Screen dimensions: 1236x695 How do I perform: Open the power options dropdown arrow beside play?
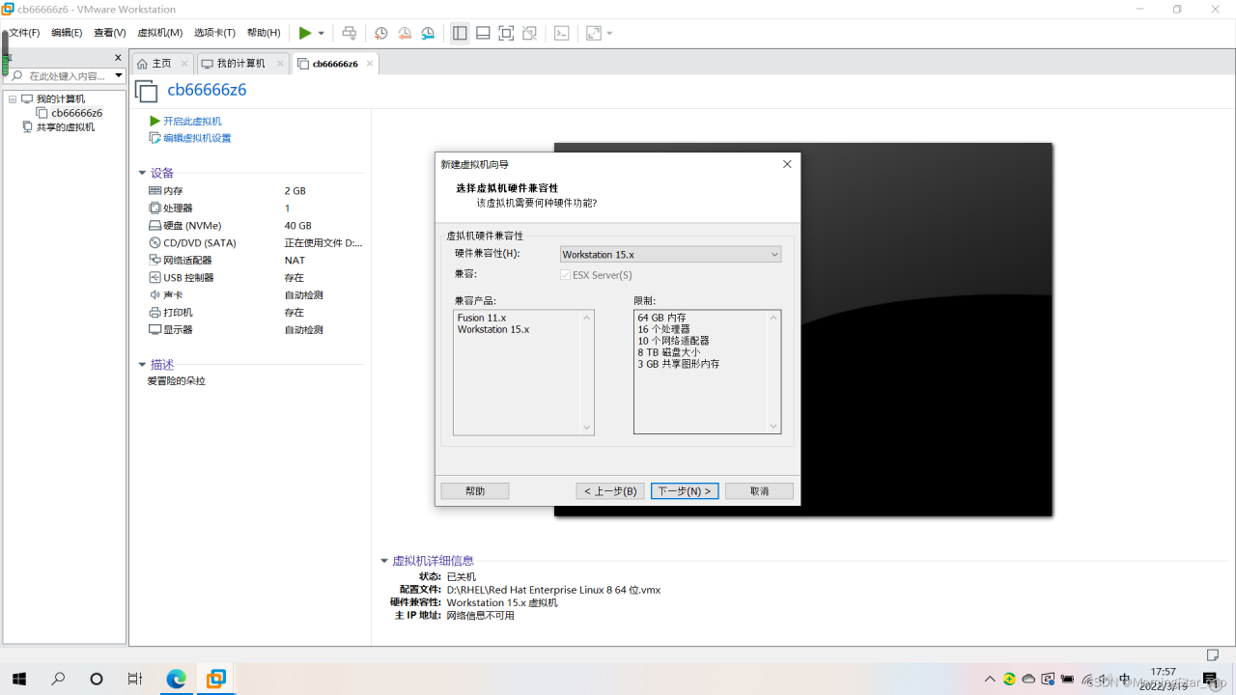(x=322, y=34)
